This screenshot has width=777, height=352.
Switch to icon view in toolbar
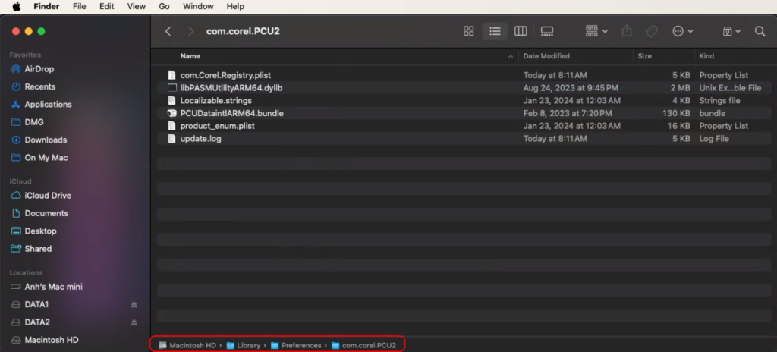coord(469,31)
